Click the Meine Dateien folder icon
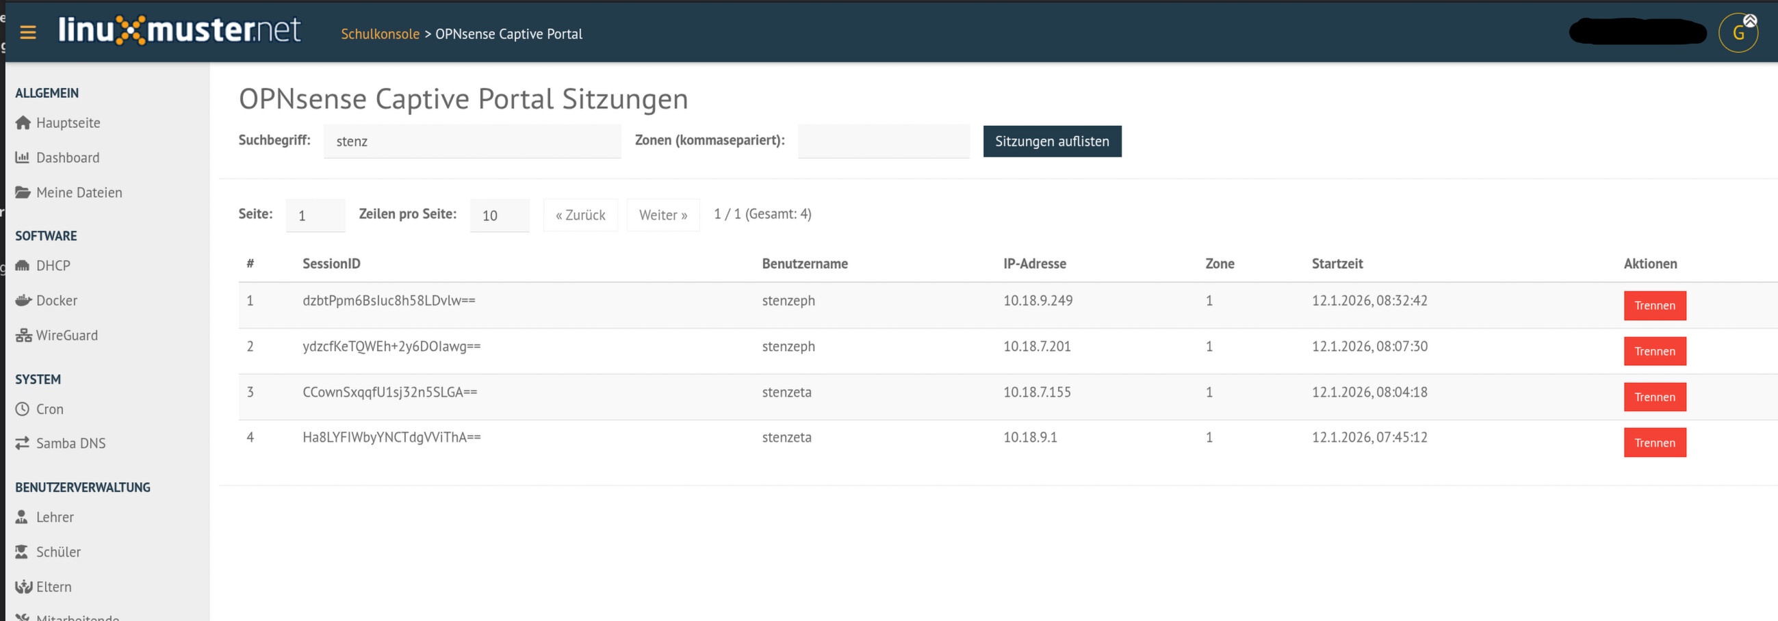The width and height of the screenshot is (1778, 621). pyautogui.click(x=23, y=192)
